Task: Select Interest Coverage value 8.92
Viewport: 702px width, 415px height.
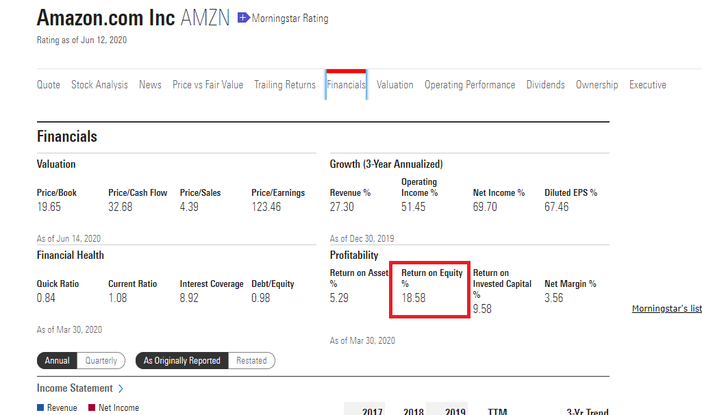Action: [189, 298]
